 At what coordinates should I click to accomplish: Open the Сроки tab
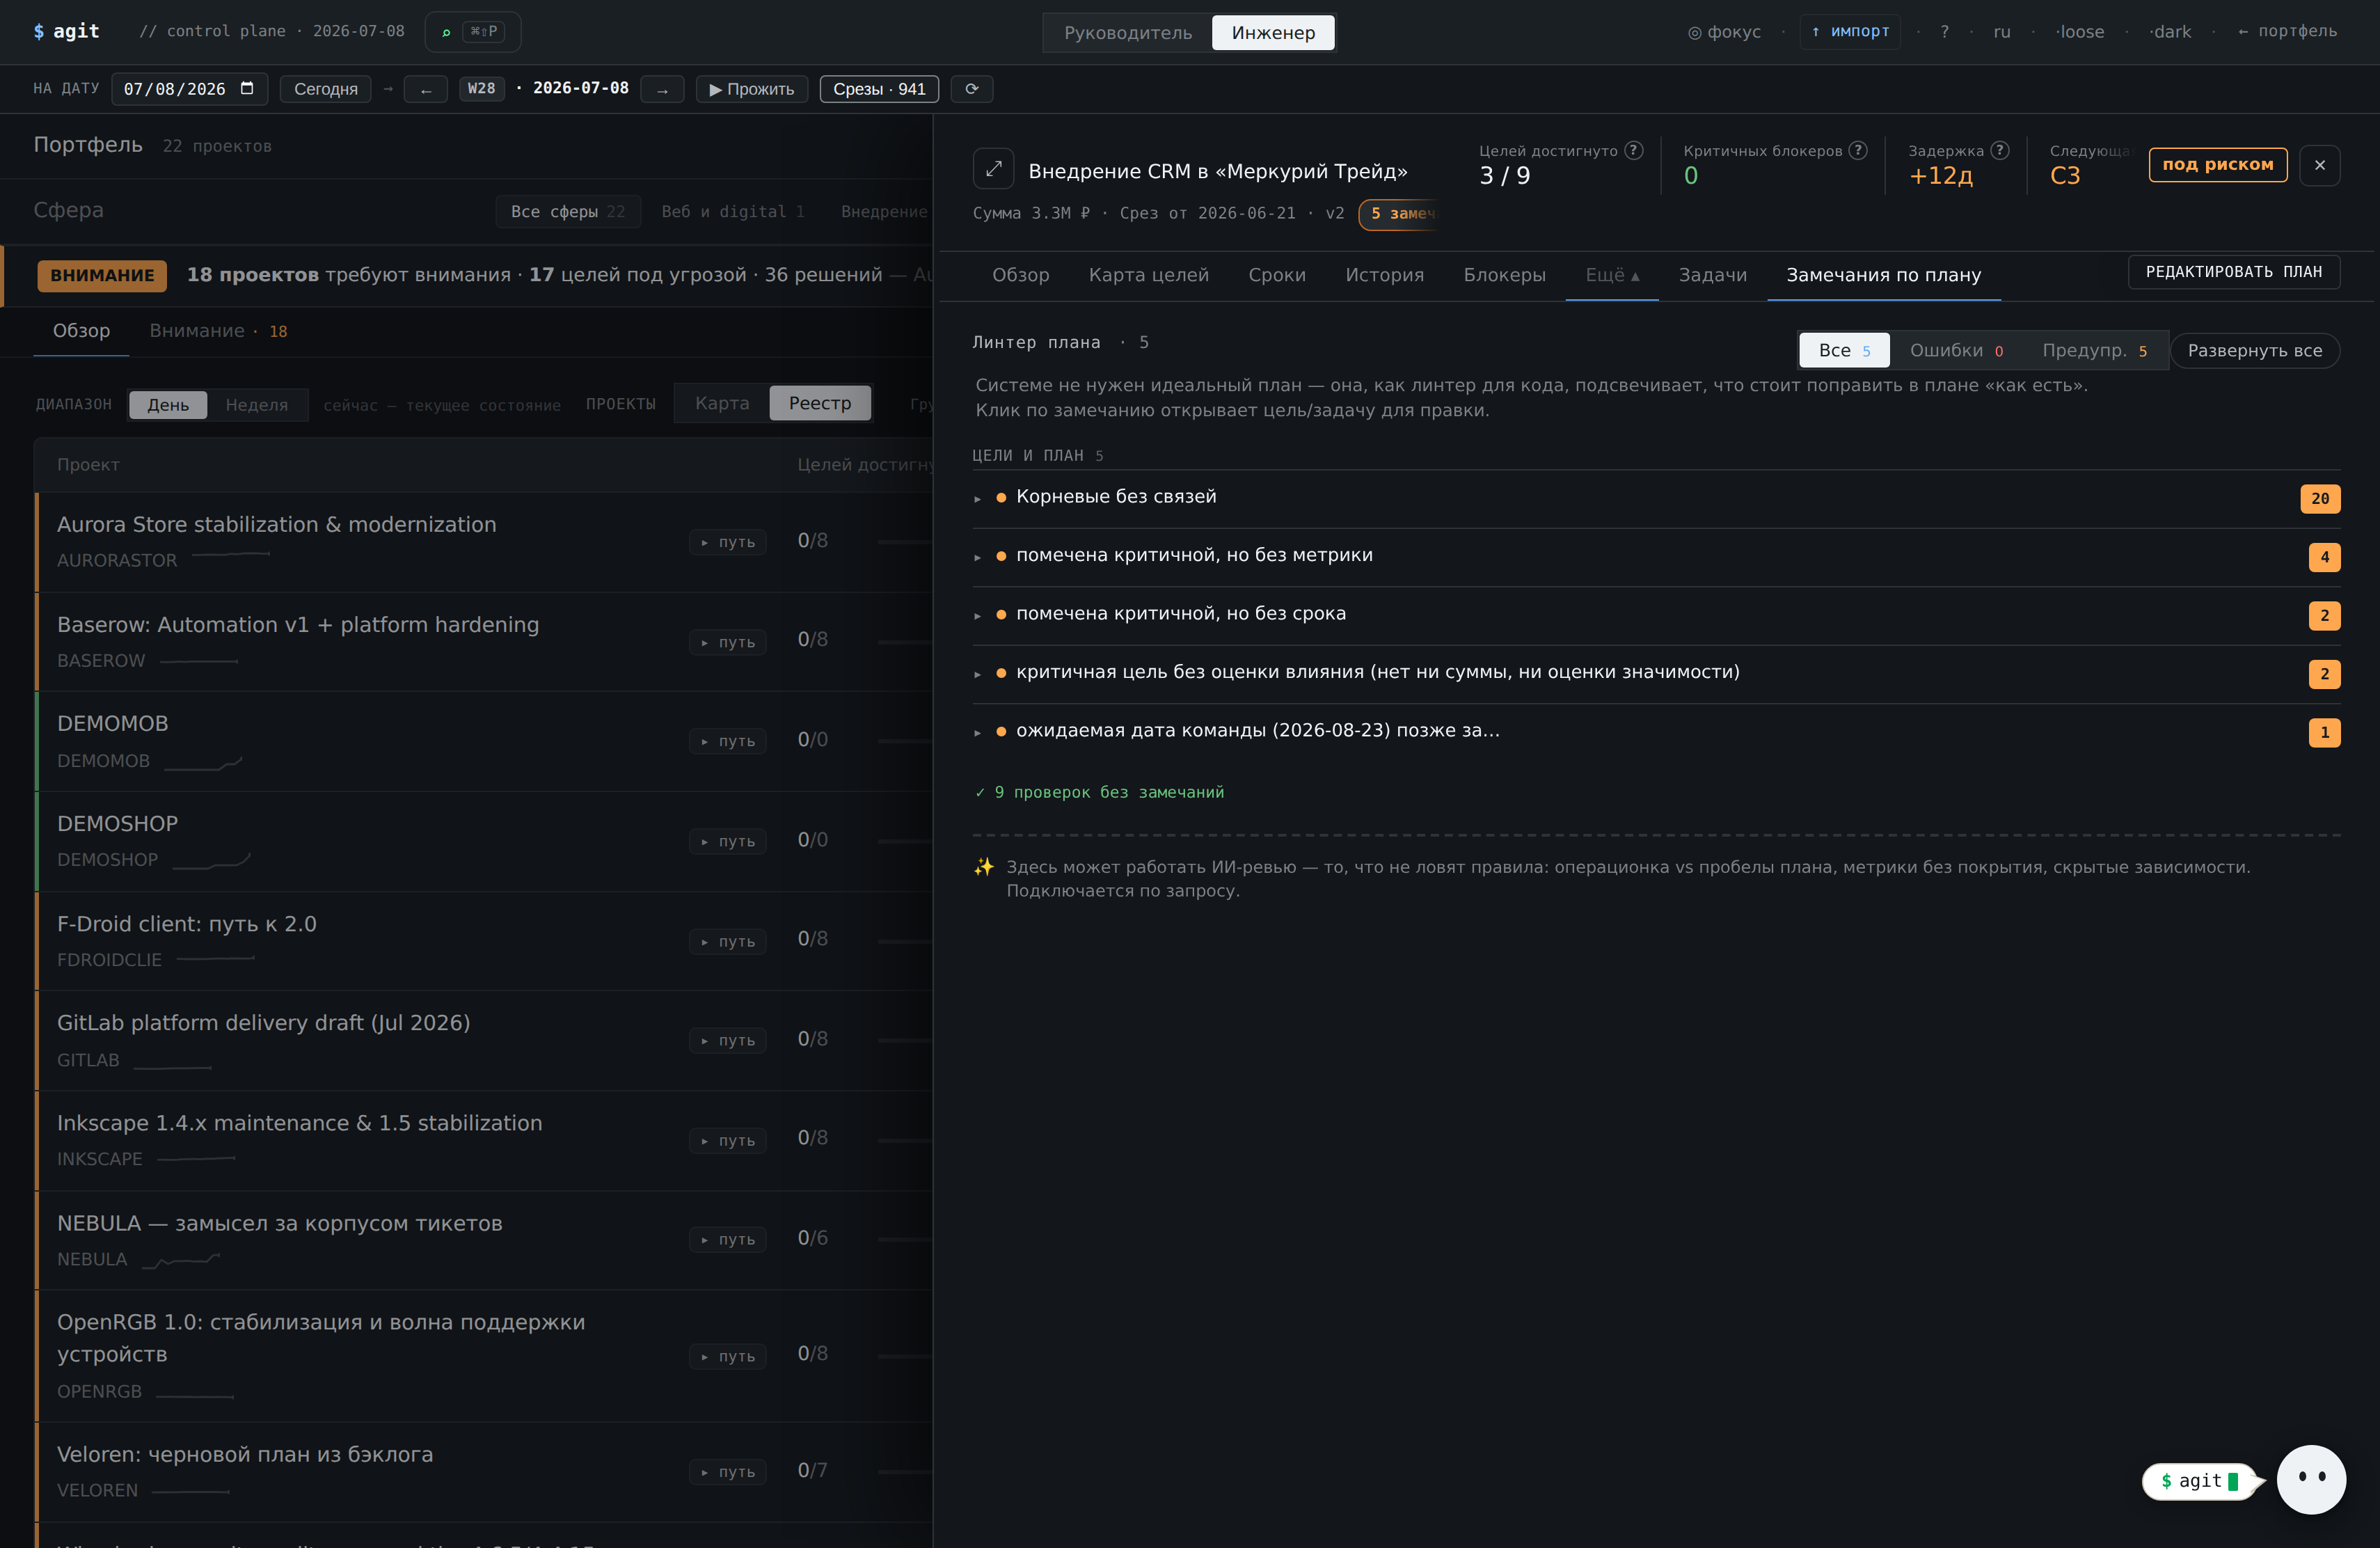(1277, 275)
